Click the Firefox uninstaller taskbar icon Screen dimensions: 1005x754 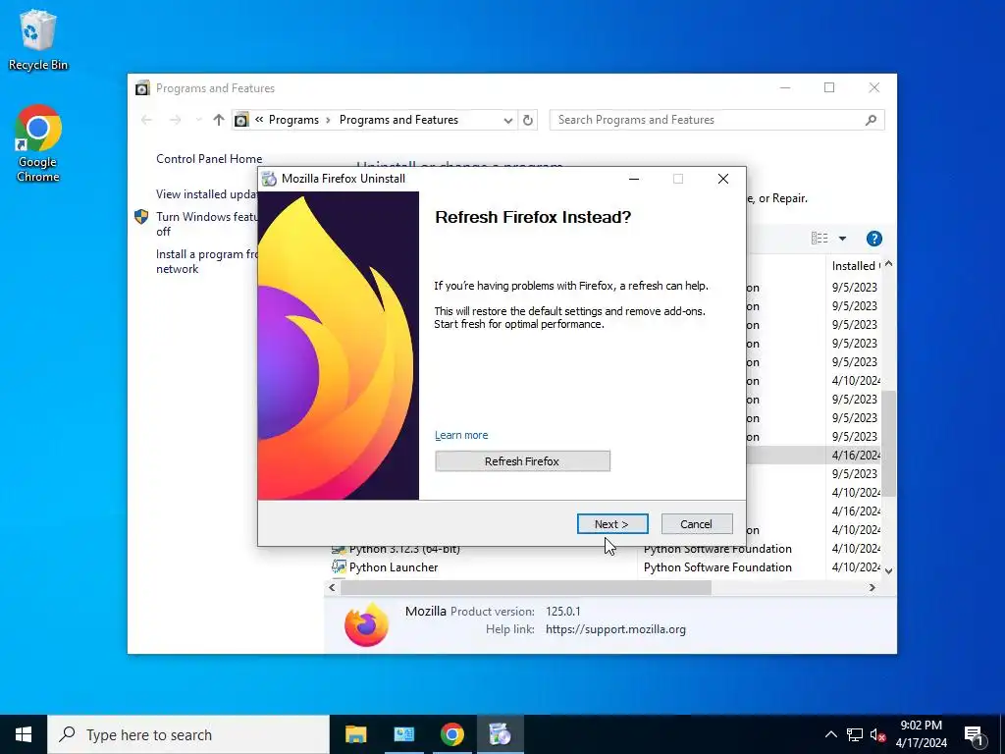tap(500, 734)
